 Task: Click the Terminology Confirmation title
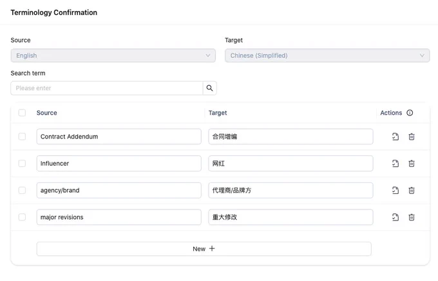pos(54,12)
